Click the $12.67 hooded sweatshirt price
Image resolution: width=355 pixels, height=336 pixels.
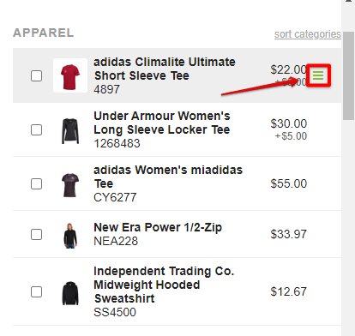289,291
